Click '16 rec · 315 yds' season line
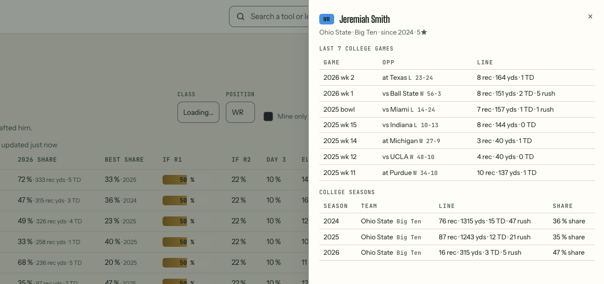 [x=480, y=253]
